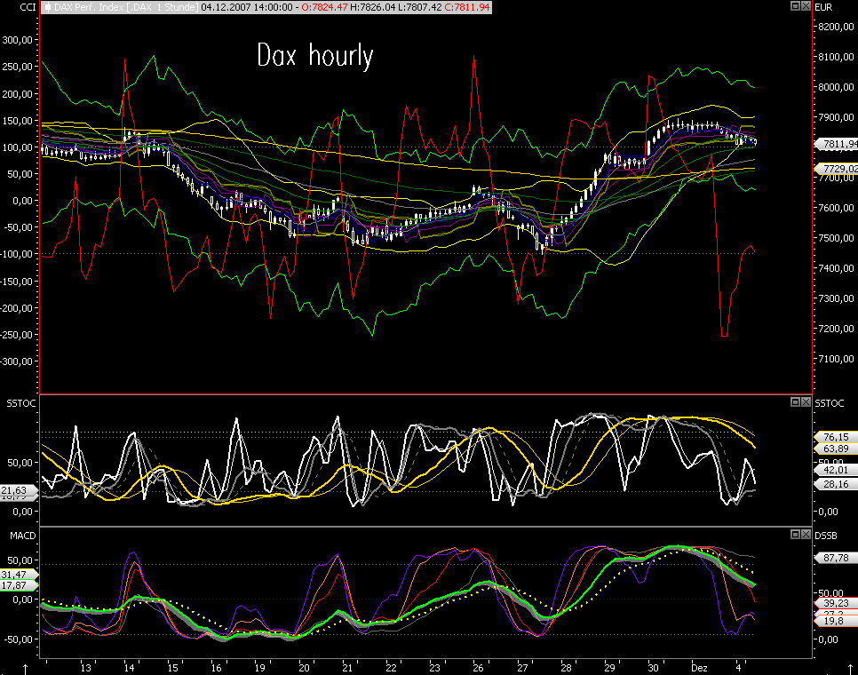
Task: Jump to date 21 on time axis
Action: [347, 668]
